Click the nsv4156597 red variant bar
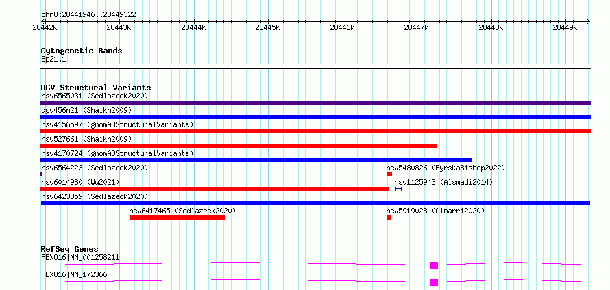The image size is (610, 290). point(315,131)
